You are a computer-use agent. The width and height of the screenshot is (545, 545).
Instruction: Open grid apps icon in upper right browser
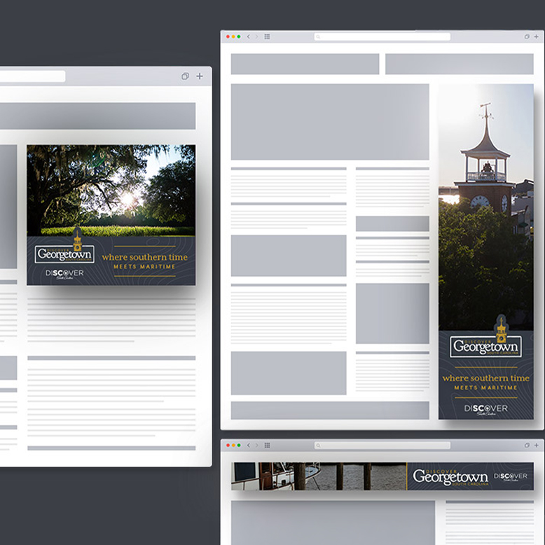[x=268, y=36]
